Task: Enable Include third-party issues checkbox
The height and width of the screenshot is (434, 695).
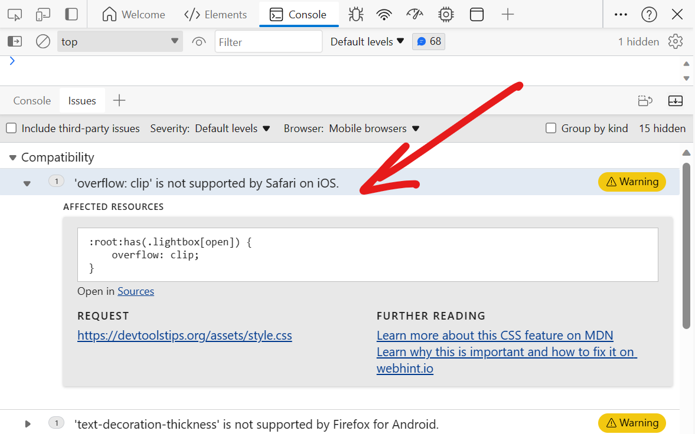Action: tap(11, 129)
